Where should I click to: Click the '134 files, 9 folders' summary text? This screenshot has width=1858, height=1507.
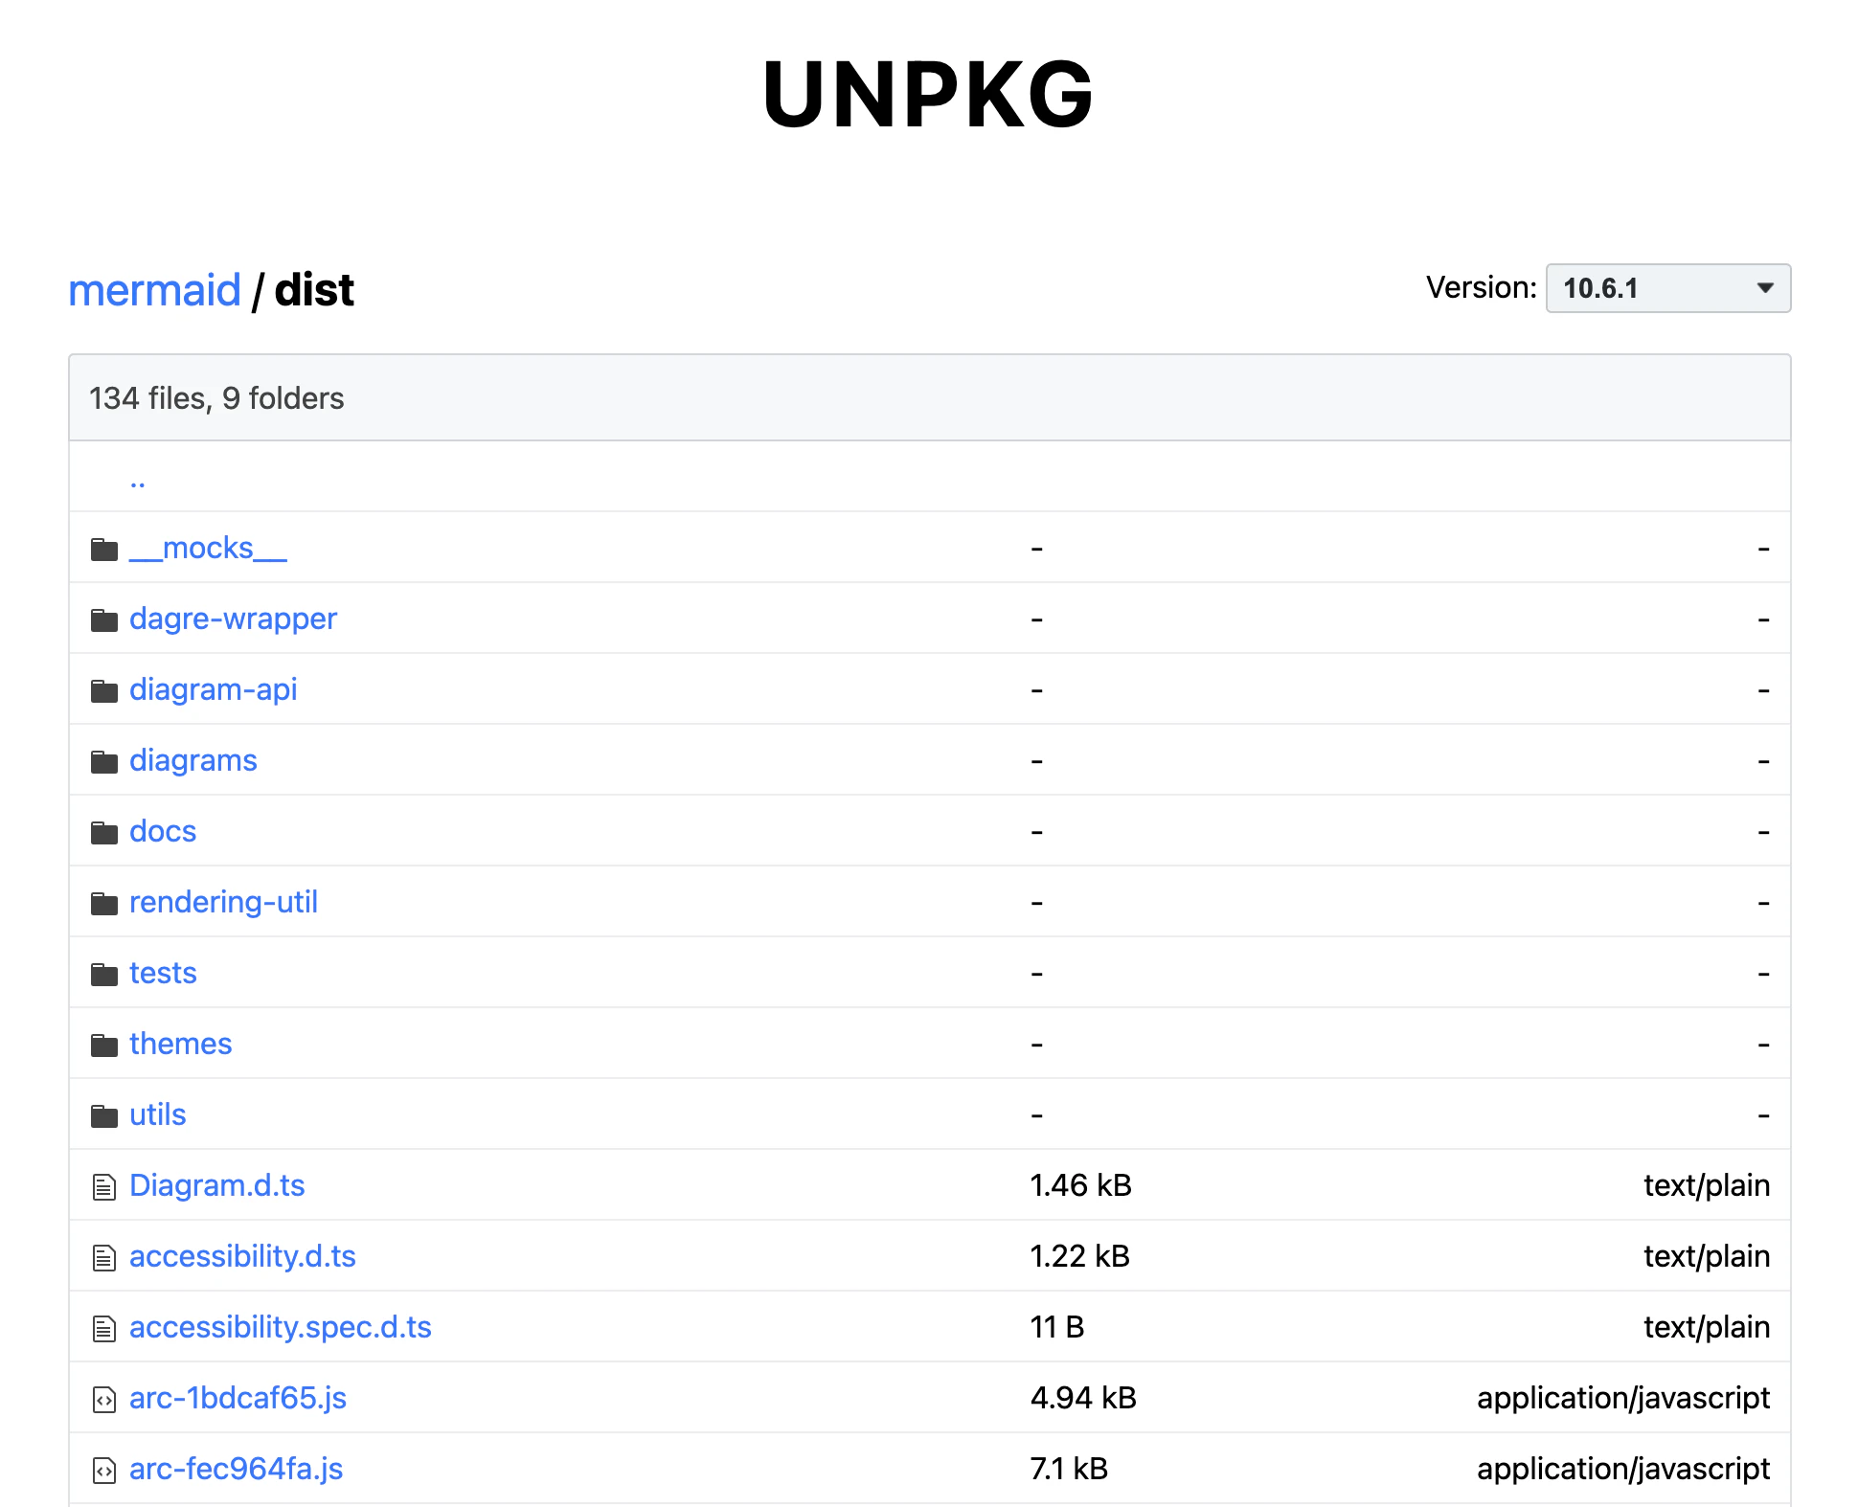point(216,398)
